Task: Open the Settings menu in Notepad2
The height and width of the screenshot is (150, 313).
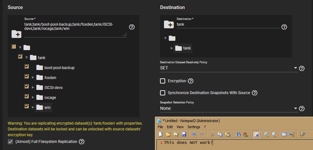Action: [x=194, y=127]
